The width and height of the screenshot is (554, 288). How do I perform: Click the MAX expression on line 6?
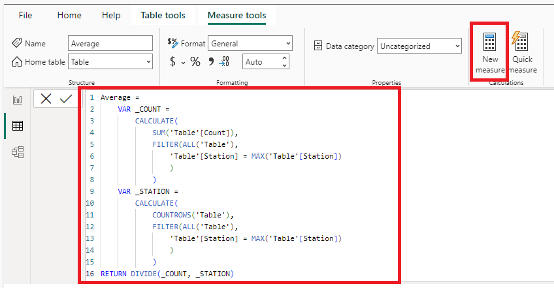[297, 156]
